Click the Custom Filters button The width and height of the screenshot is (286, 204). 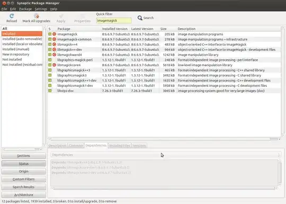[23, 179]
